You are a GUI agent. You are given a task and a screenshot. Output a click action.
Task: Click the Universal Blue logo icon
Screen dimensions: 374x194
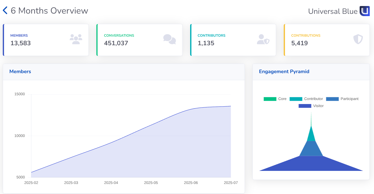(x=364, y=11)
